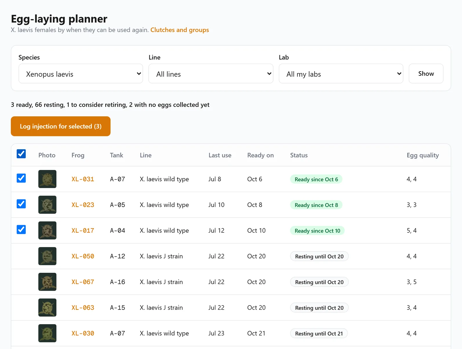
Task: Click egg quality value '3, 5'
Action: pyautogui.click(x=411, y=282)
